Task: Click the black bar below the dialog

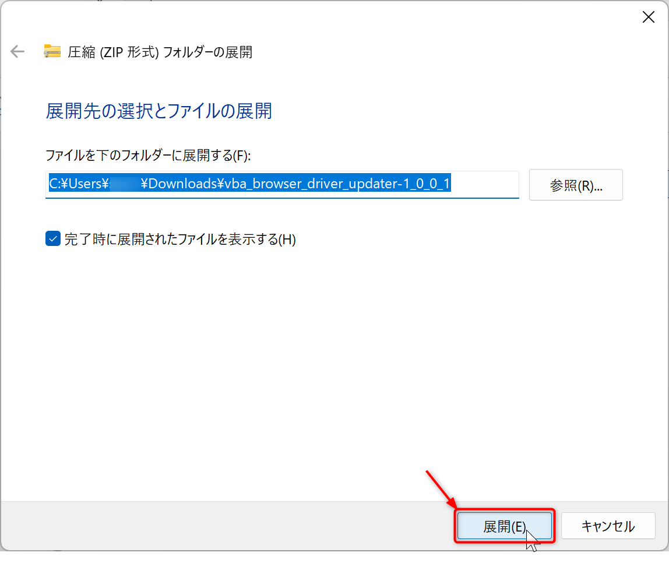Action: click(334, 561)
